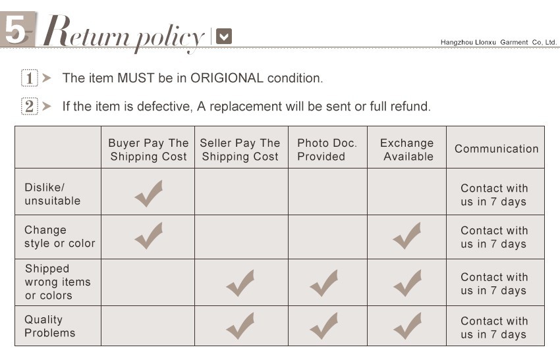Screen dimensions: 560x362
Task: Click the numbered 1 bullet icon
Action: point(30,78)
